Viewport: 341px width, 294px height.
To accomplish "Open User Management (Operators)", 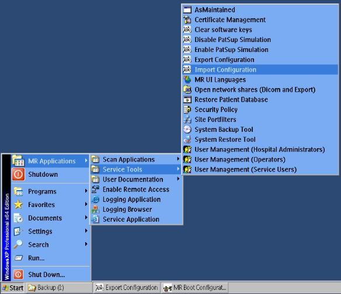I will tap(260, 159).
